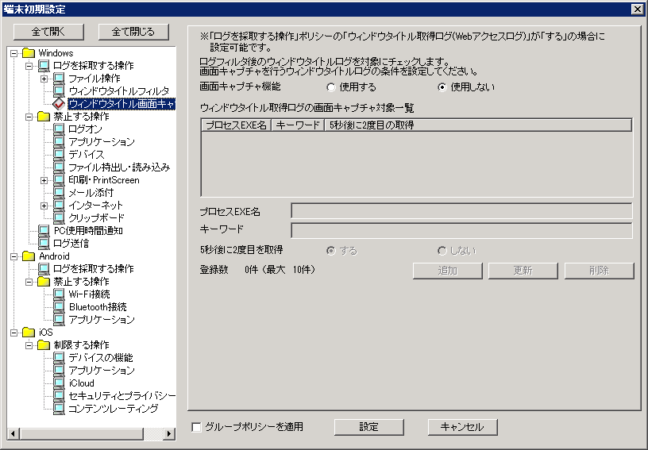Click computer icon beside ログ送信
This screenshot has width=648, height=450.
[44, 243]
